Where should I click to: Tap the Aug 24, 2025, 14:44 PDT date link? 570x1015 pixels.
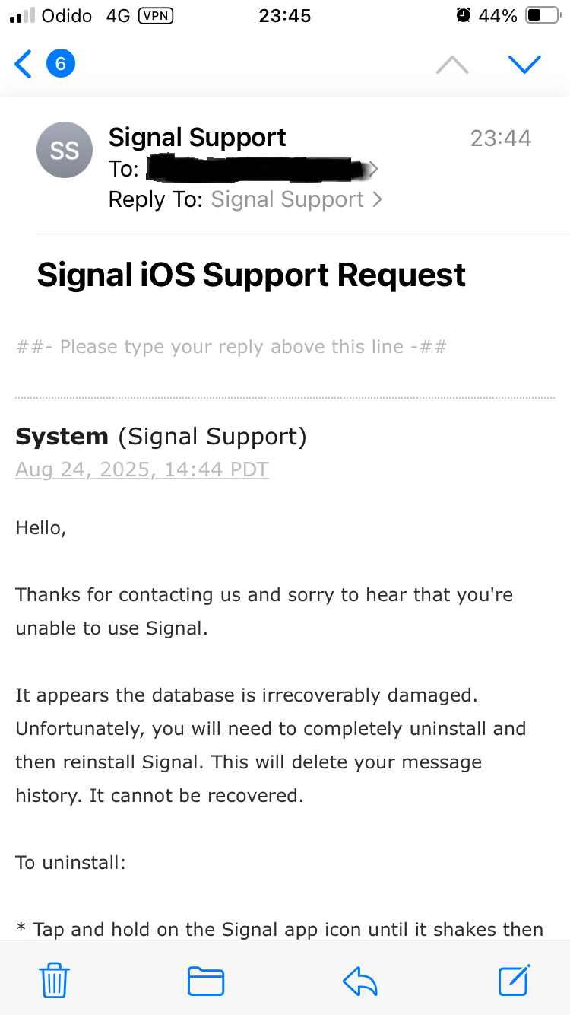pos(142,469)
